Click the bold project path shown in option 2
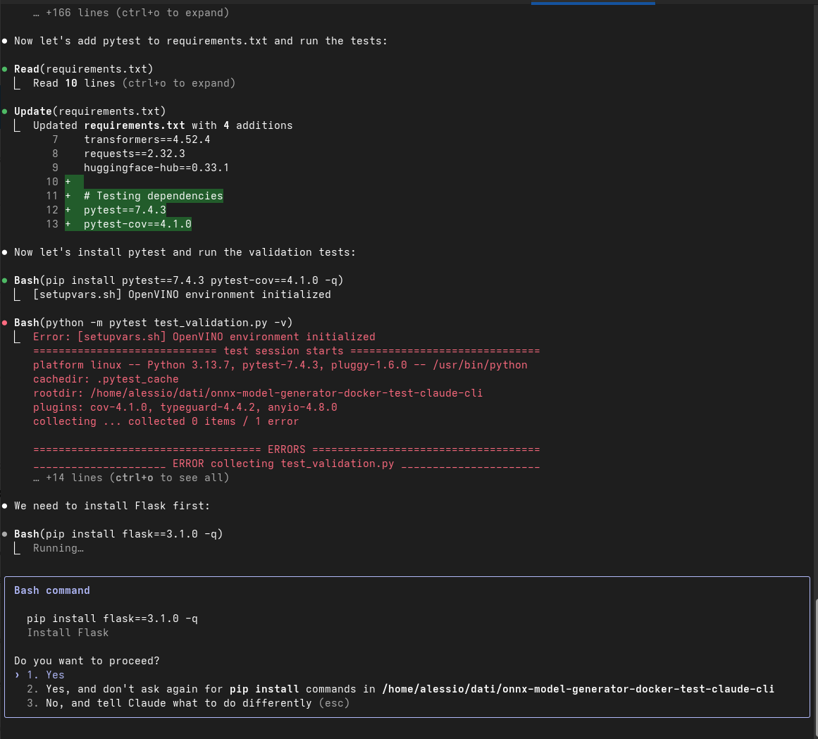Image resolution: width=818 pixels, height=739 pixels. 578,689
